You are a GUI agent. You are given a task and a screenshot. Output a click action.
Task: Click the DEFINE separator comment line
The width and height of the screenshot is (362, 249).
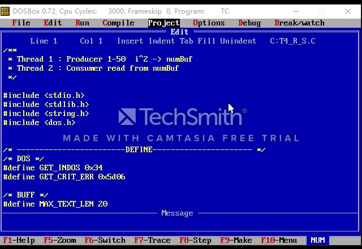click(135, 149)
